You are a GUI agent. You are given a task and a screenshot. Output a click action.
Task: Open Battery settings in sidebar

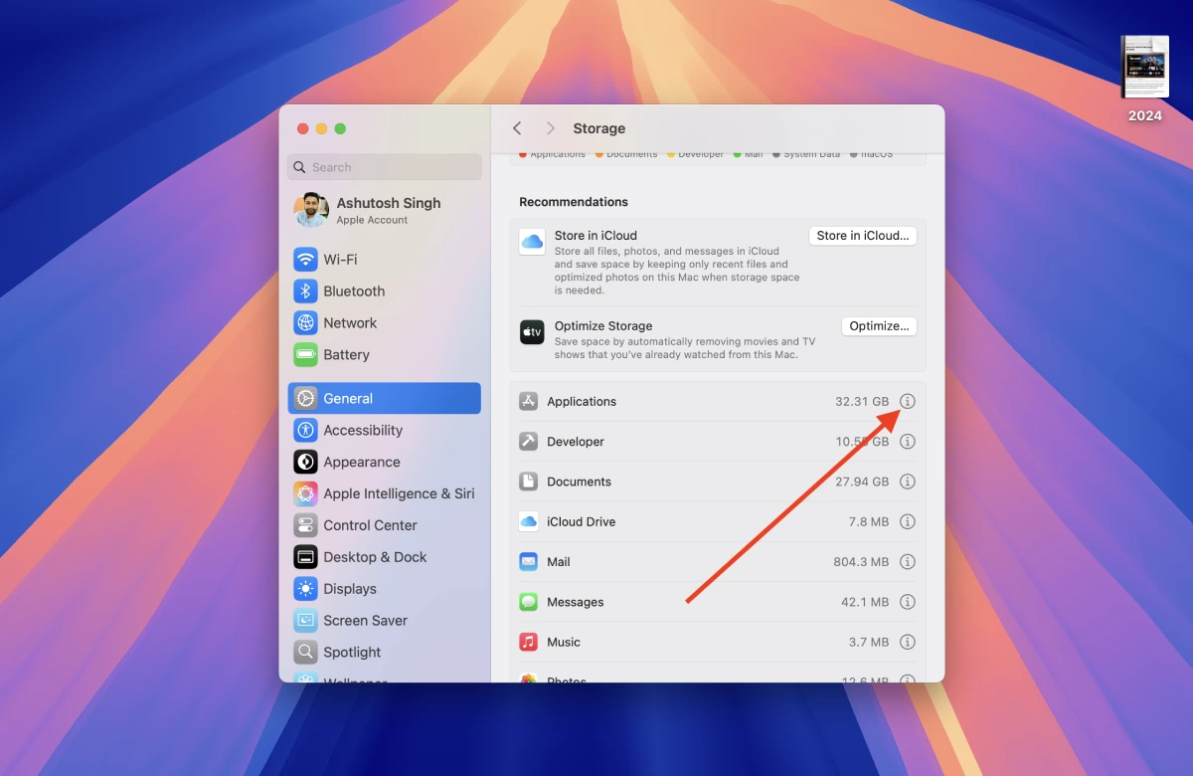click(x=385, y=355)
